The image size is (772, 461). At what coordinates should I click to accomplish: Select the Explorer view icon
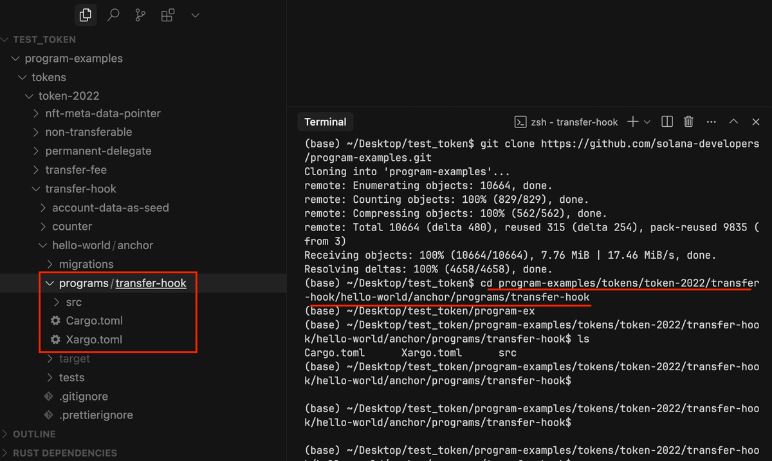(86, 14)
